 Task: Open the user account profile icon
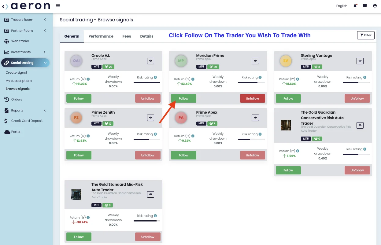375,6
